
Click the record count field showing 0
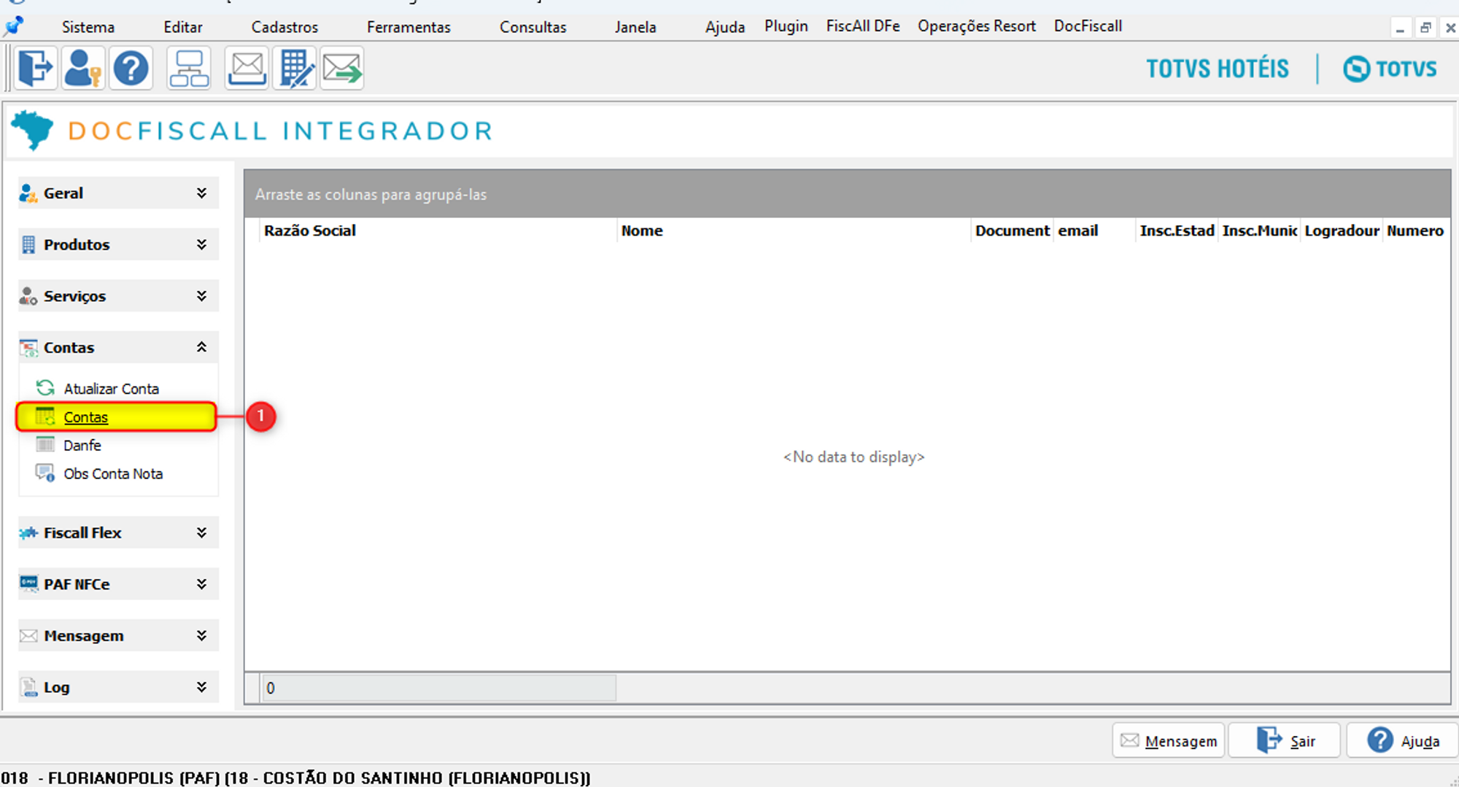pyautogui.click(x=438, y=688)
